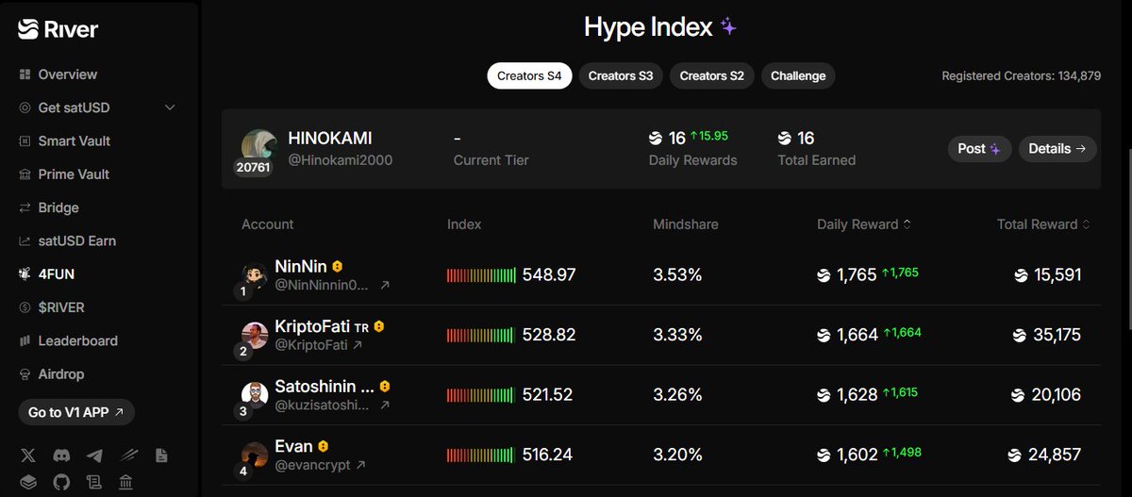Open Leaderboard in the sidebar
This screenshot has height=497, width=1132.
pos(68,340)
